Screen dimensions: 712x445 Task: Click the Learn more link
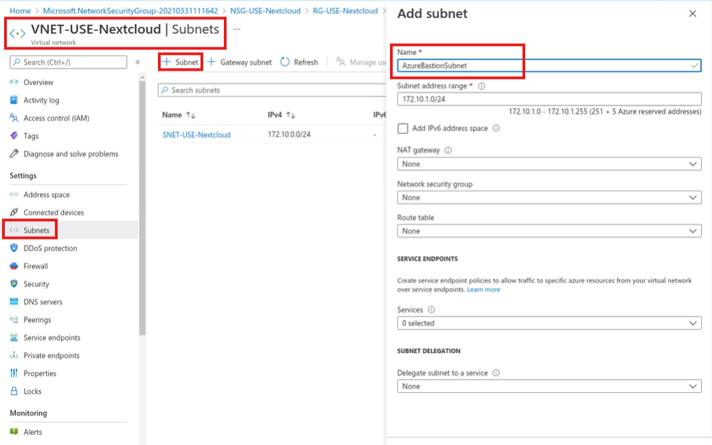click(x=483, y=289)
